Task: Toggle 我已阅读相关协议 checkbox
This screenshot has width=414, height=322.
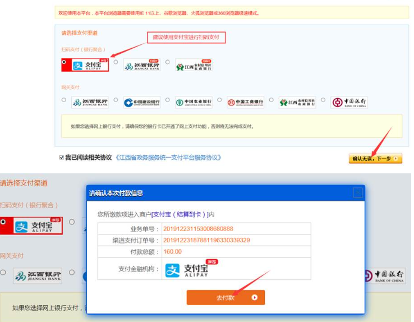Action: [x=62, y=158]
